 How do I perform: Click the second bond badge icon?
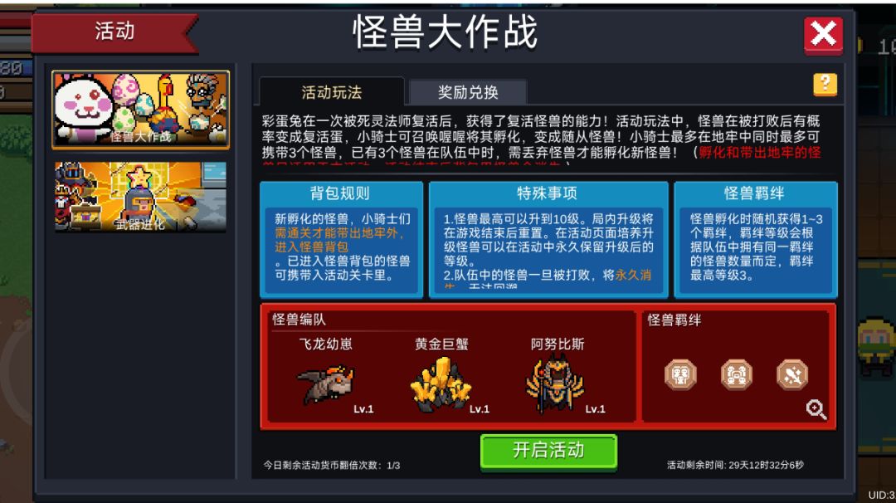tap(736, 375)
